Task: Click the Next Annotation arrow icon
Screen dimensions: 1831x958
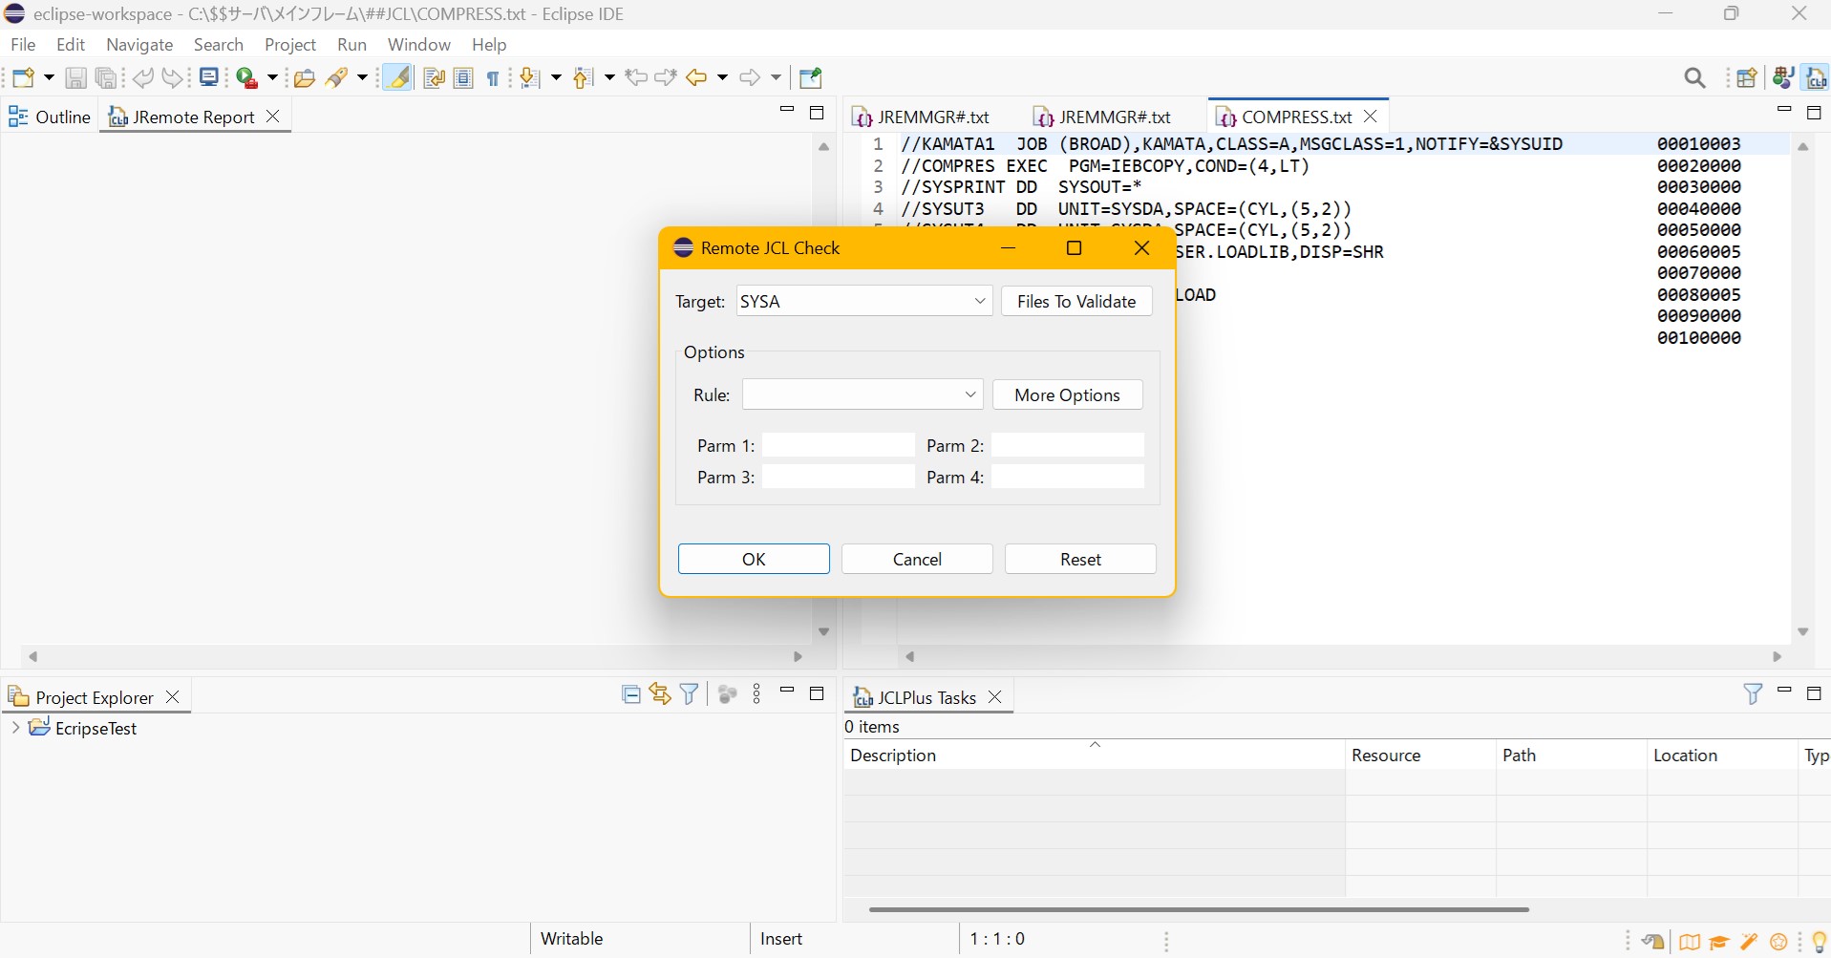Action: [x=529, y=78]
